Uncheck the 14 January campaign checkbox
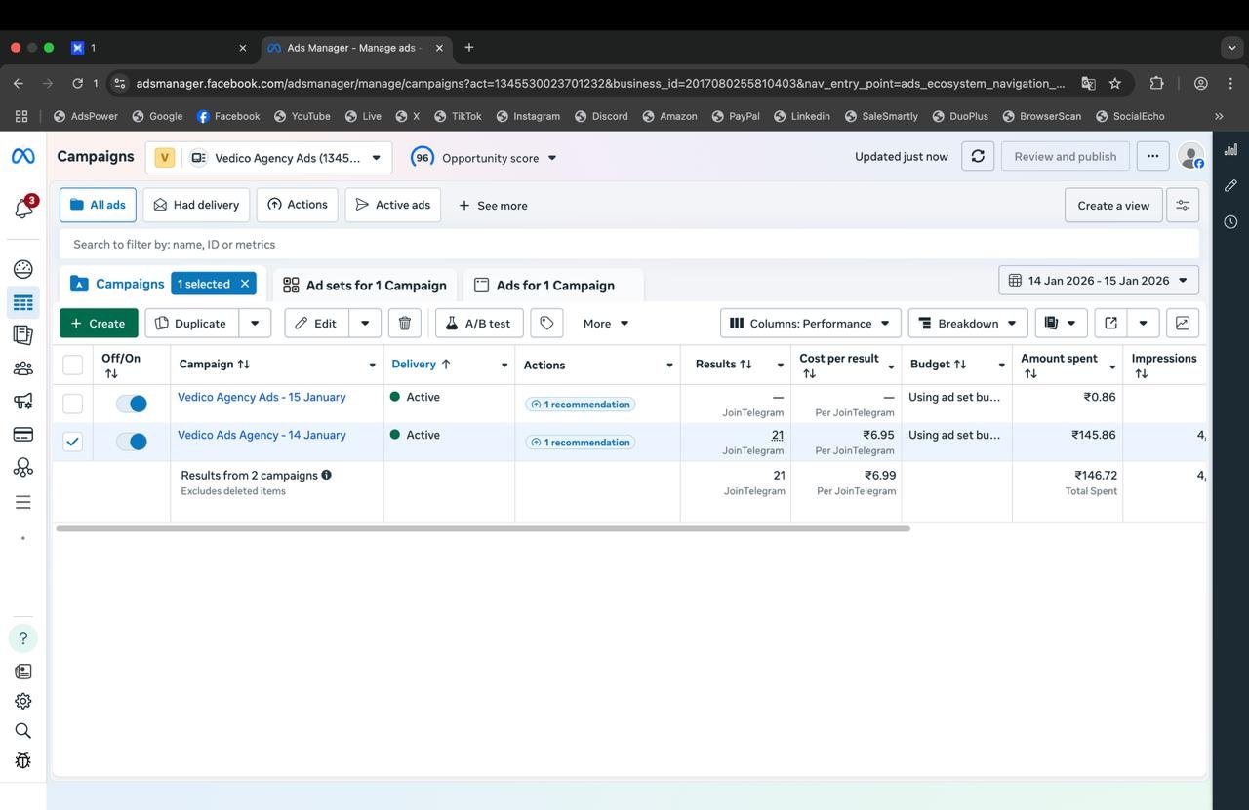Screen dimensions: 1249x810 (x=72, y=442)
